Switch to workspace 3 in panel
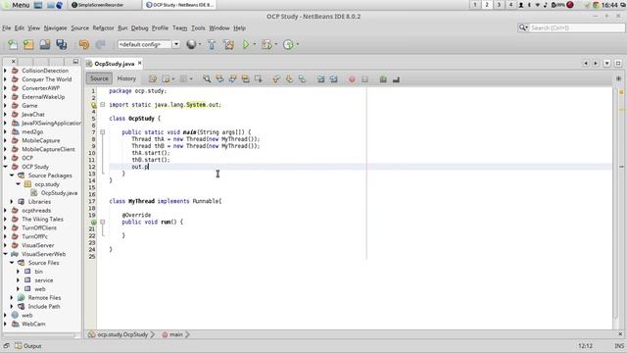This screenshot has height=353, width=627. 499,5
